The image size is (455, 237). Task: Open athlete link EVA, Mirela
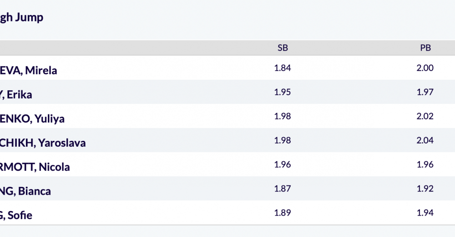(x=28, y=70)
